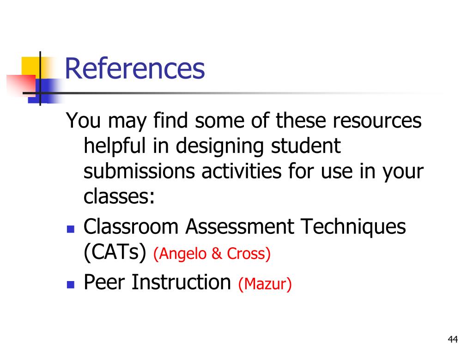Viewport: 473px width, 355px height.
Task: Click the red (Angelo & Cross) citation
Action: (x=212, y=254)
